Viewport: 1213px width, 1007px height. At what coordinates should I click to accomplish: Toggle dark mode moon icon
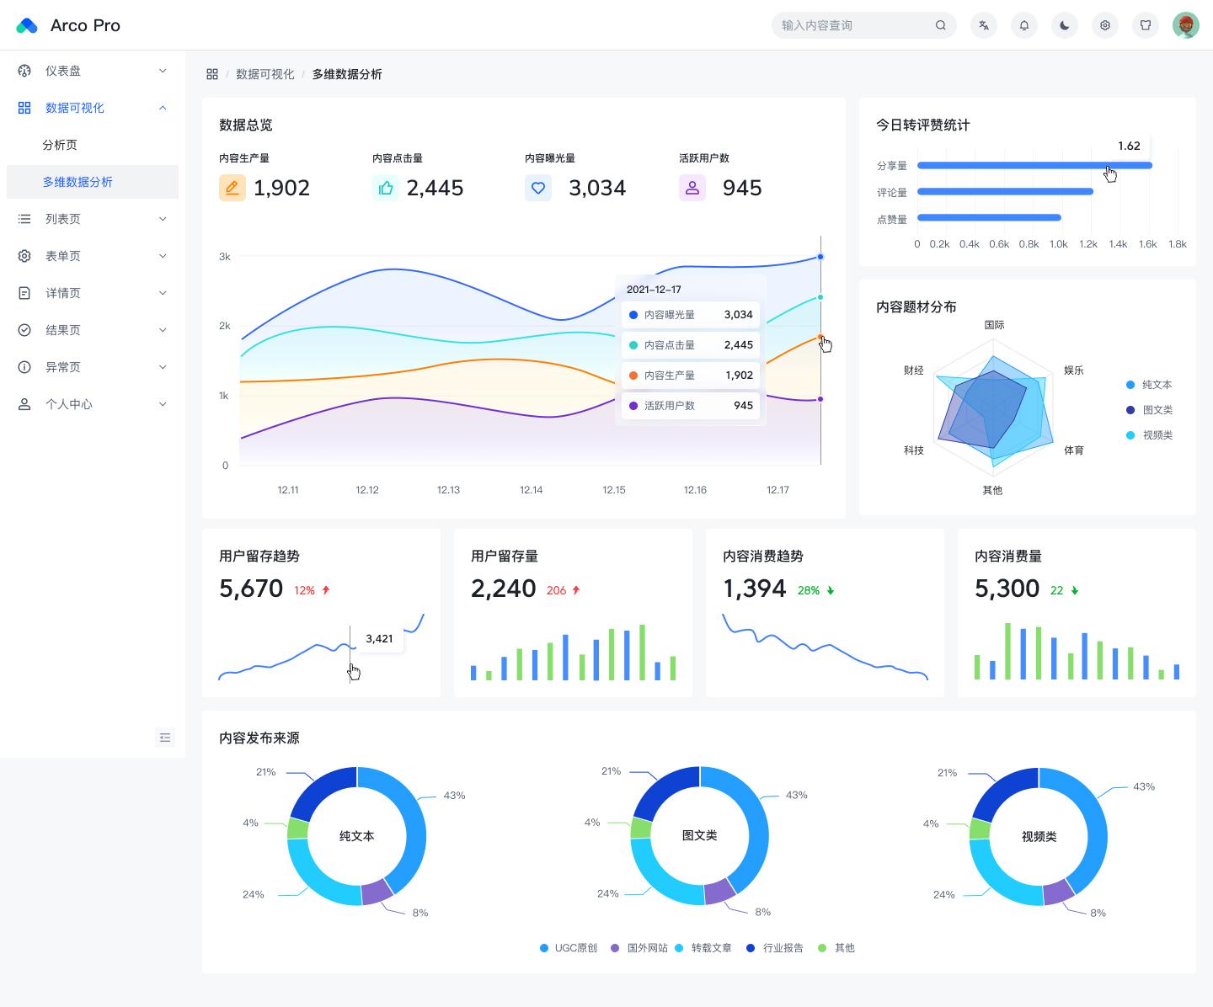(1065, 25)
